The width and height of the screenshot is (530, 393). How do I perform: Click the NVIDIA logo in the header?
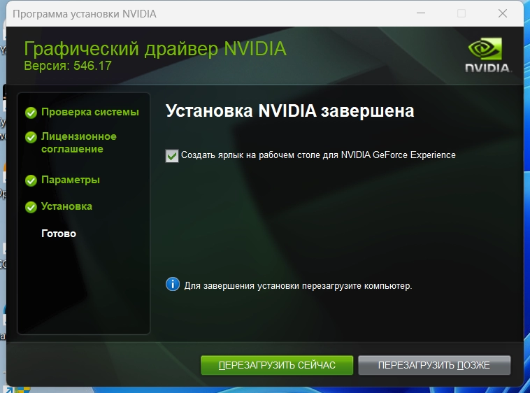tap(487, 55)
